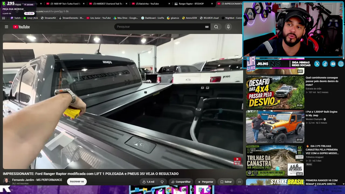Open the StreamerKit bookmark
This screenshot has width=345, height=194.
coord(48,18)
